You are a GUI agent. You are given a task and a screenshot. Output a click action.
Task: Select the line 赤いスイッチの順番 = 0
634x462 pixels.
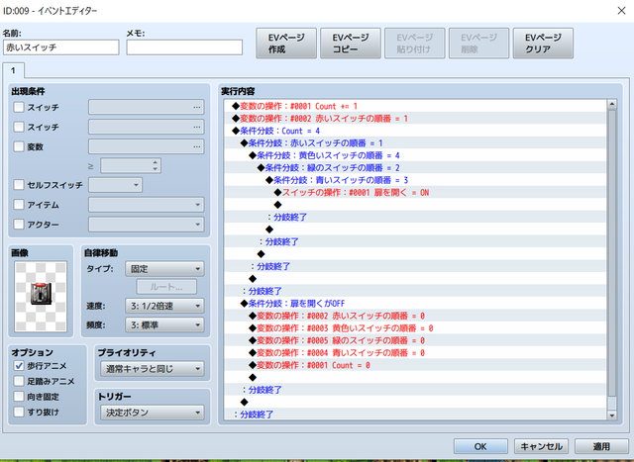tap(415, 316)
